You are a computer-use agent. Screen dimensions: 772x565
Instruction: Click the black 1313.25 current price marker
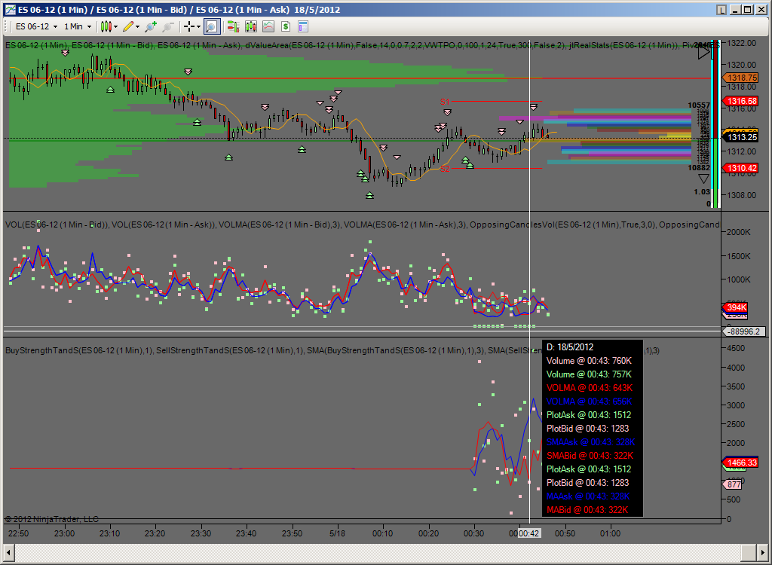point(740,137)
